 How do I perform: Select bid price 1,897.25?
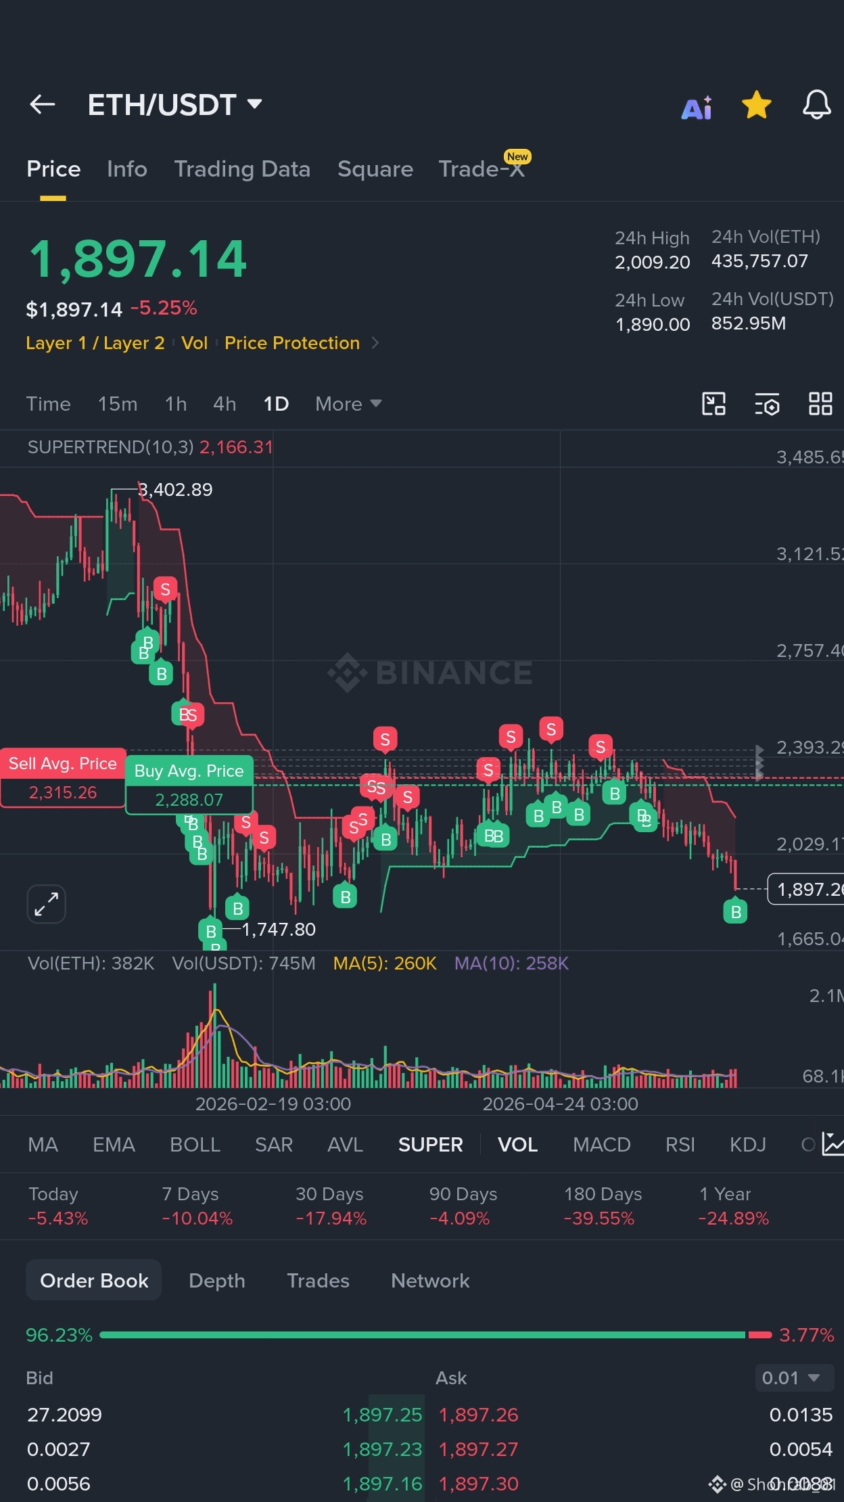382,1415
